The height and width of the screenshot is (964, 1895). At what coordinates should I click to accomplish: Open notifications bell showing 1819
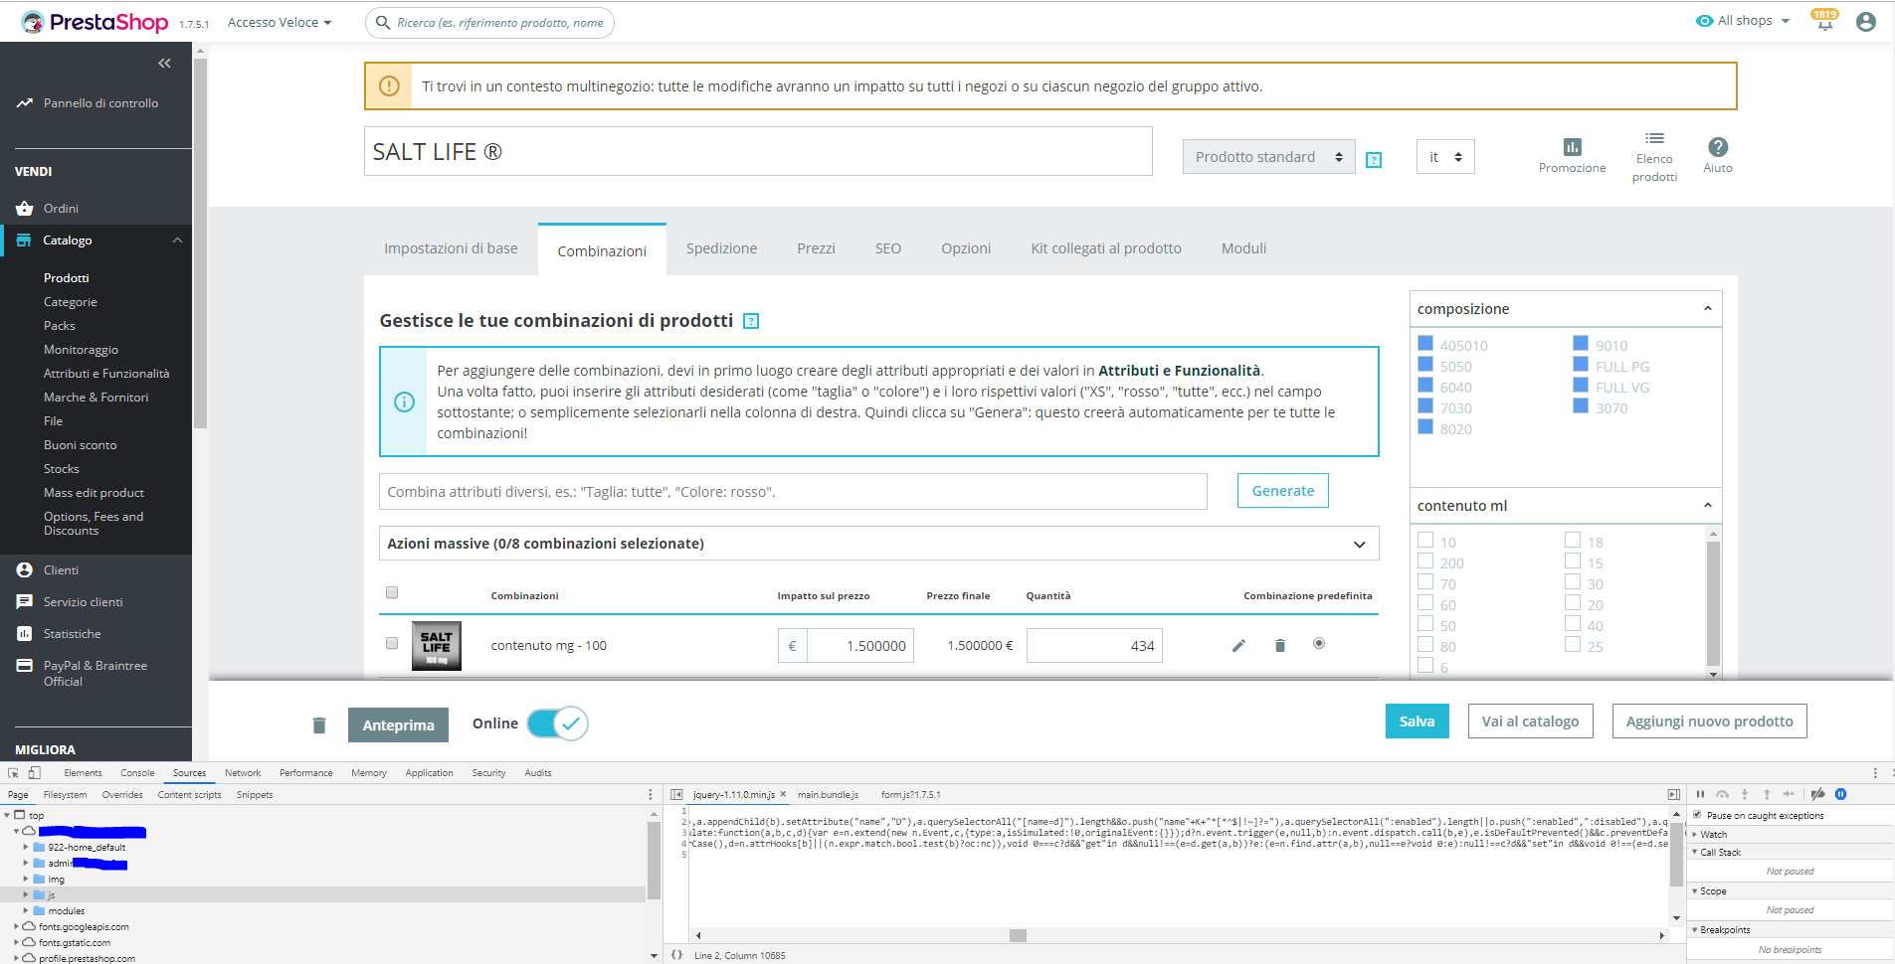point(1824,21)
